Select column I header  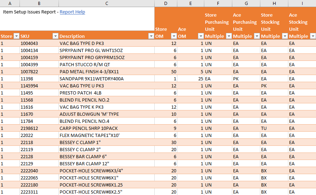pos(302,3)
